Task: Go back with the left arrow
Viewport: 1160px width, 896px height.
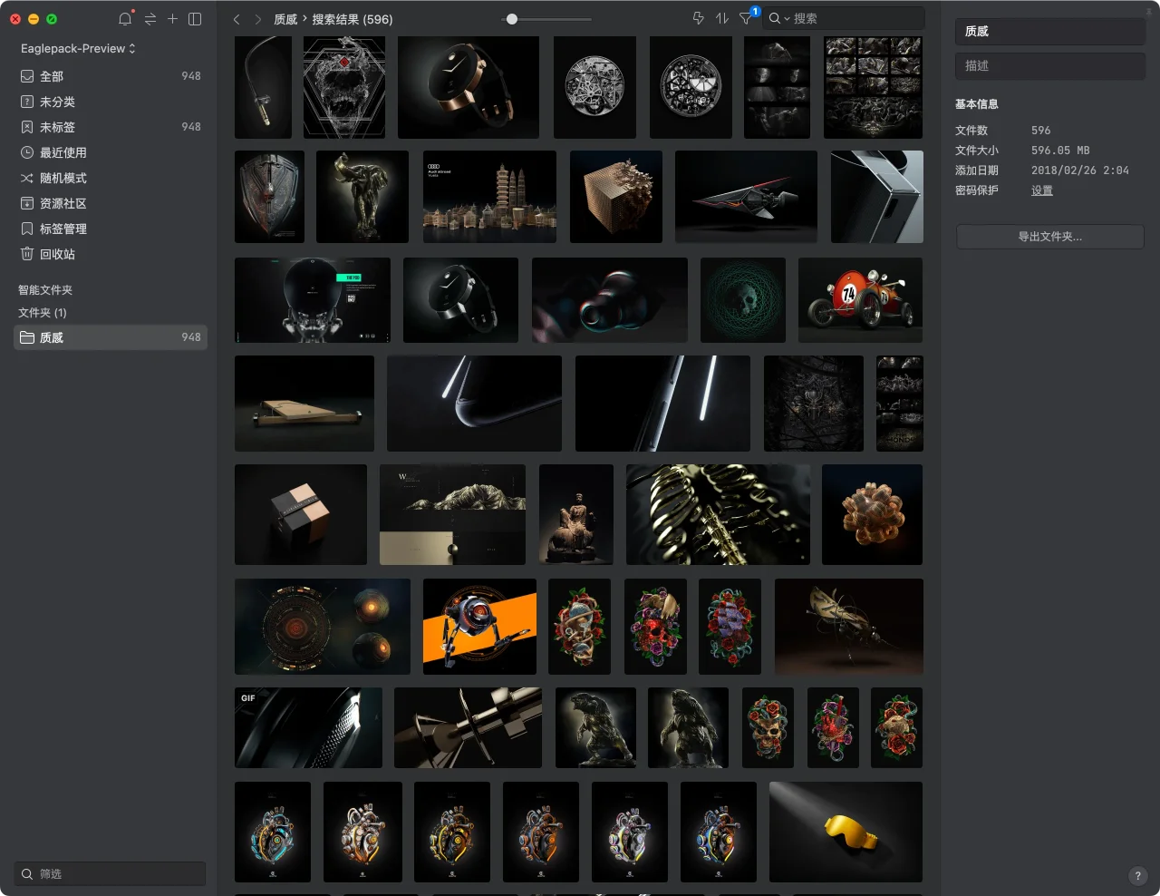Action: tap(237, 19)
